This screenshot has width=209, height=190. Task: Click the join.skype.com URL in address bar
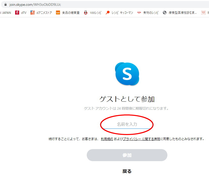(x=35, y=5)
